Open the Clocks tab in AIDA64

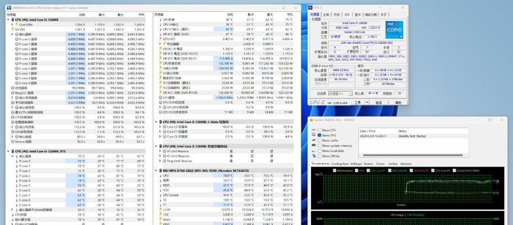(x=380, y=164)
